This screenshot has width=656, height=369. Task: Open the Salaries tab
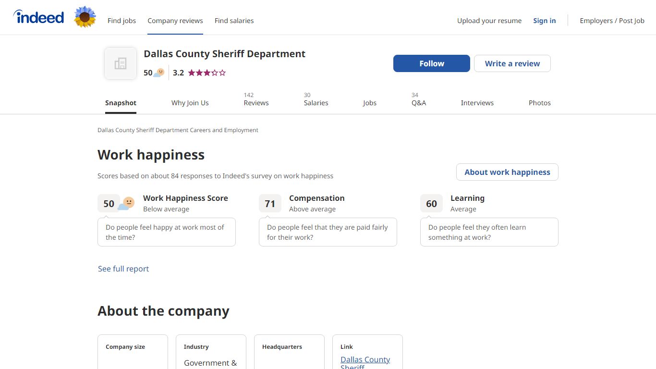point(316,99)
